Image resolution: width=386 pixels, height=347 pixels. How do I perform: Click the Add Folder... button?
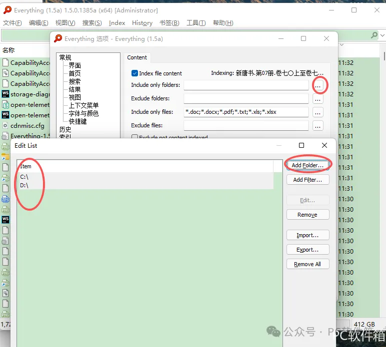(307, 165)
